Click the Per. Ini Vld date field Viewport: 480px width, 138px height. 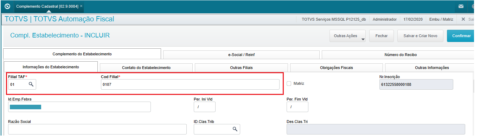coord(204,107)
